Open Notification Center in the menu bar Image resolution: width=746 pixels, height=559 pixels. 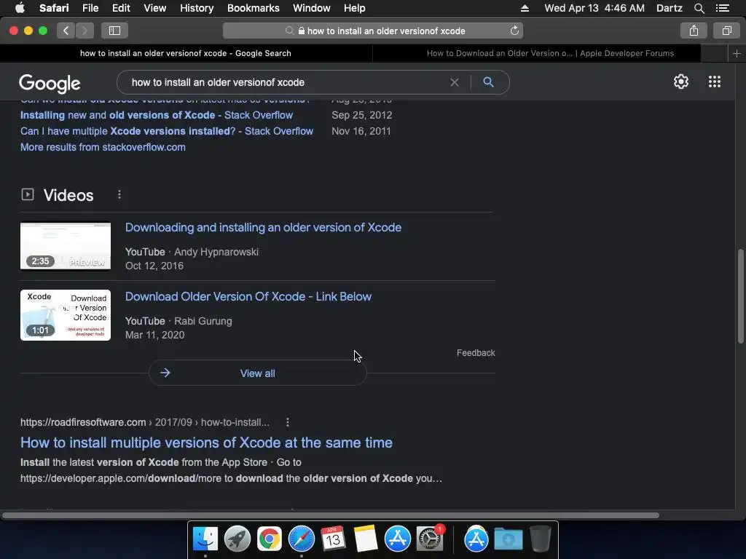point(722,8)
